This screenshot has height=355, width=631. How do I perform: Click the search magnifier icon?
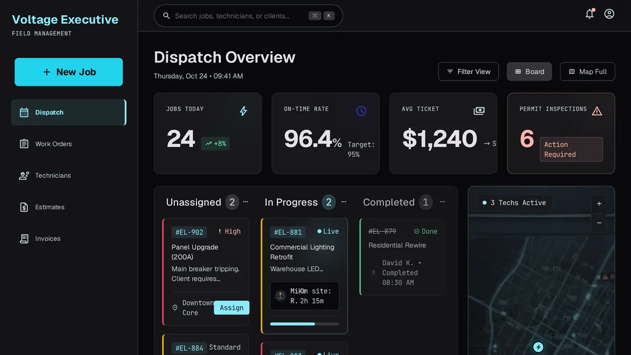166,16
